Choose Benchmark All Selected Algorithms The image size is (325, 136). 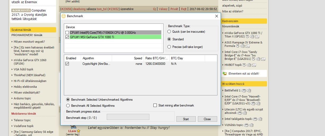68,106
